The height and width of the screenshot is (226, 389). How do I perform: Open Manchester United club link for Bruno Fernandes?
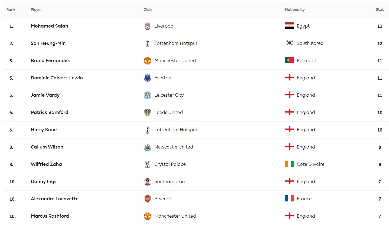click(175, 60)
